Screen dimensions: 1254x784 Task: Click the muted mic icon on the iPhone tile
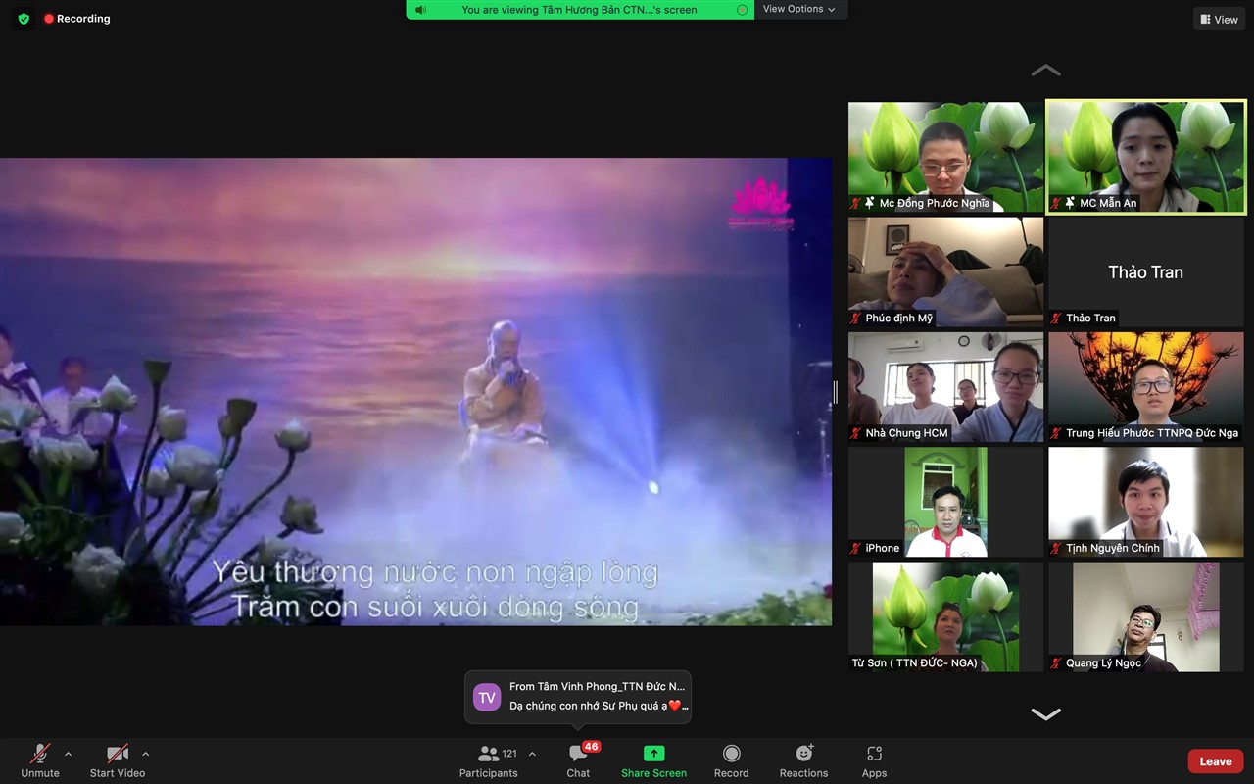click(x=857, y=548)
